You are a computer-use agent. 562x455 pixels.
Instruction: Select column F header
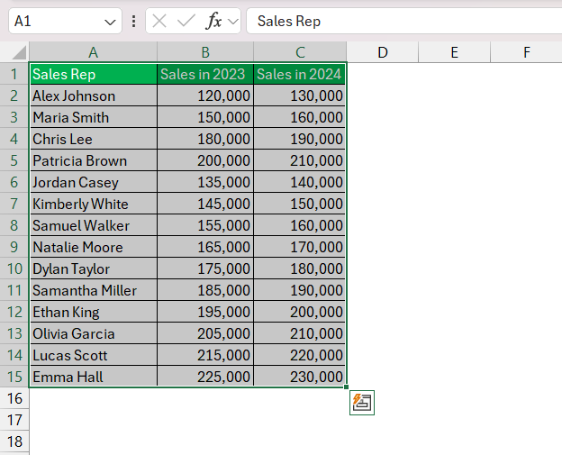tap(526, 52)
